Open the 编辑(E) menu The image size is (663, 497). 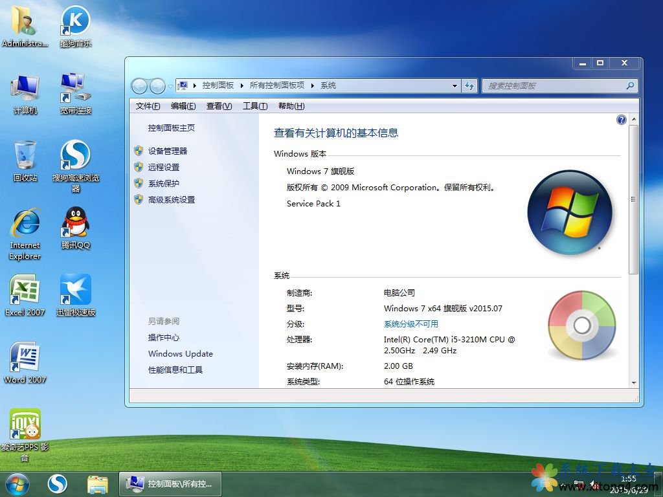(183, 106)
